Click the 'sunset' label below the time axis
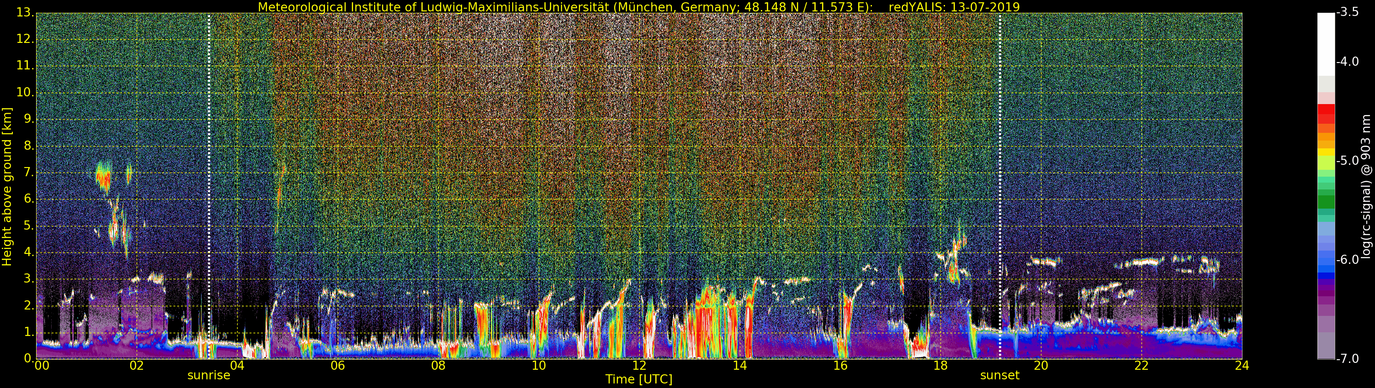1375x388 pixels. click(1000, 375)
